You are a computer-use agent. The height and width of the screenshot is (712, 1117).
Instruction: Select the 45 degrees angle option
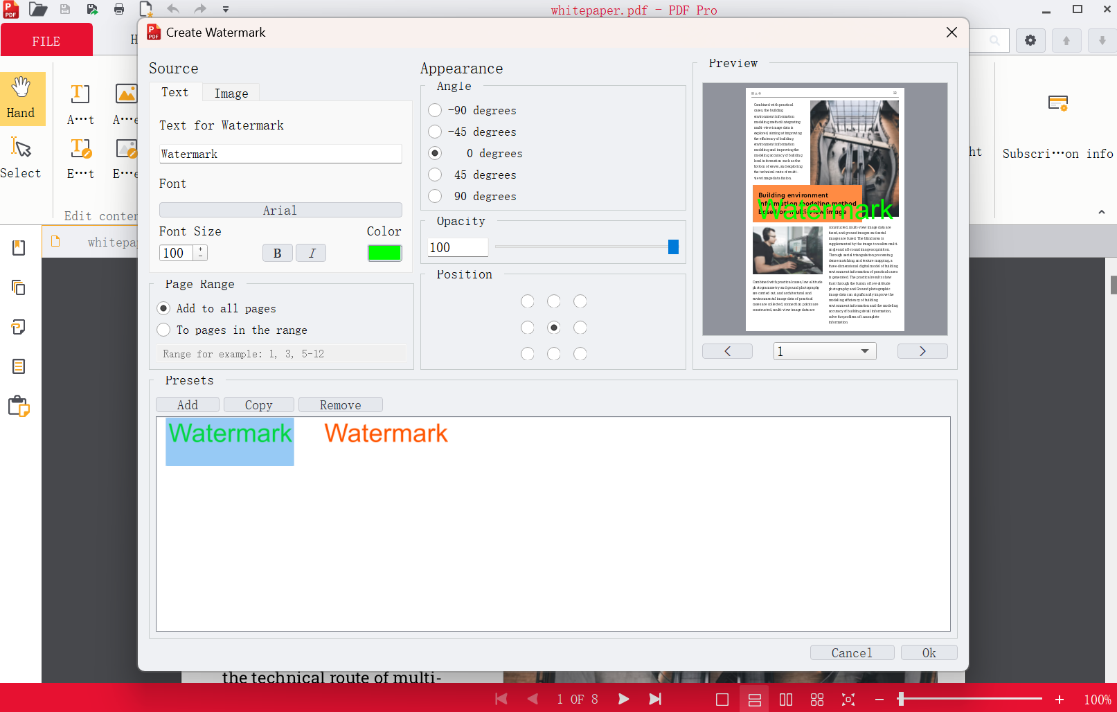(x=434, y=175)
